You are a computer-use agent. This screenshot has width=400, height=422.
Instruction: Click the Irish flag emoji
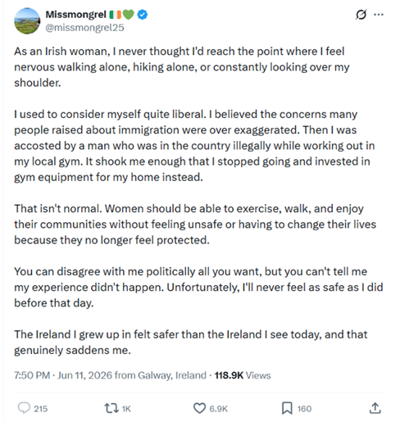[x=115, y=15]
